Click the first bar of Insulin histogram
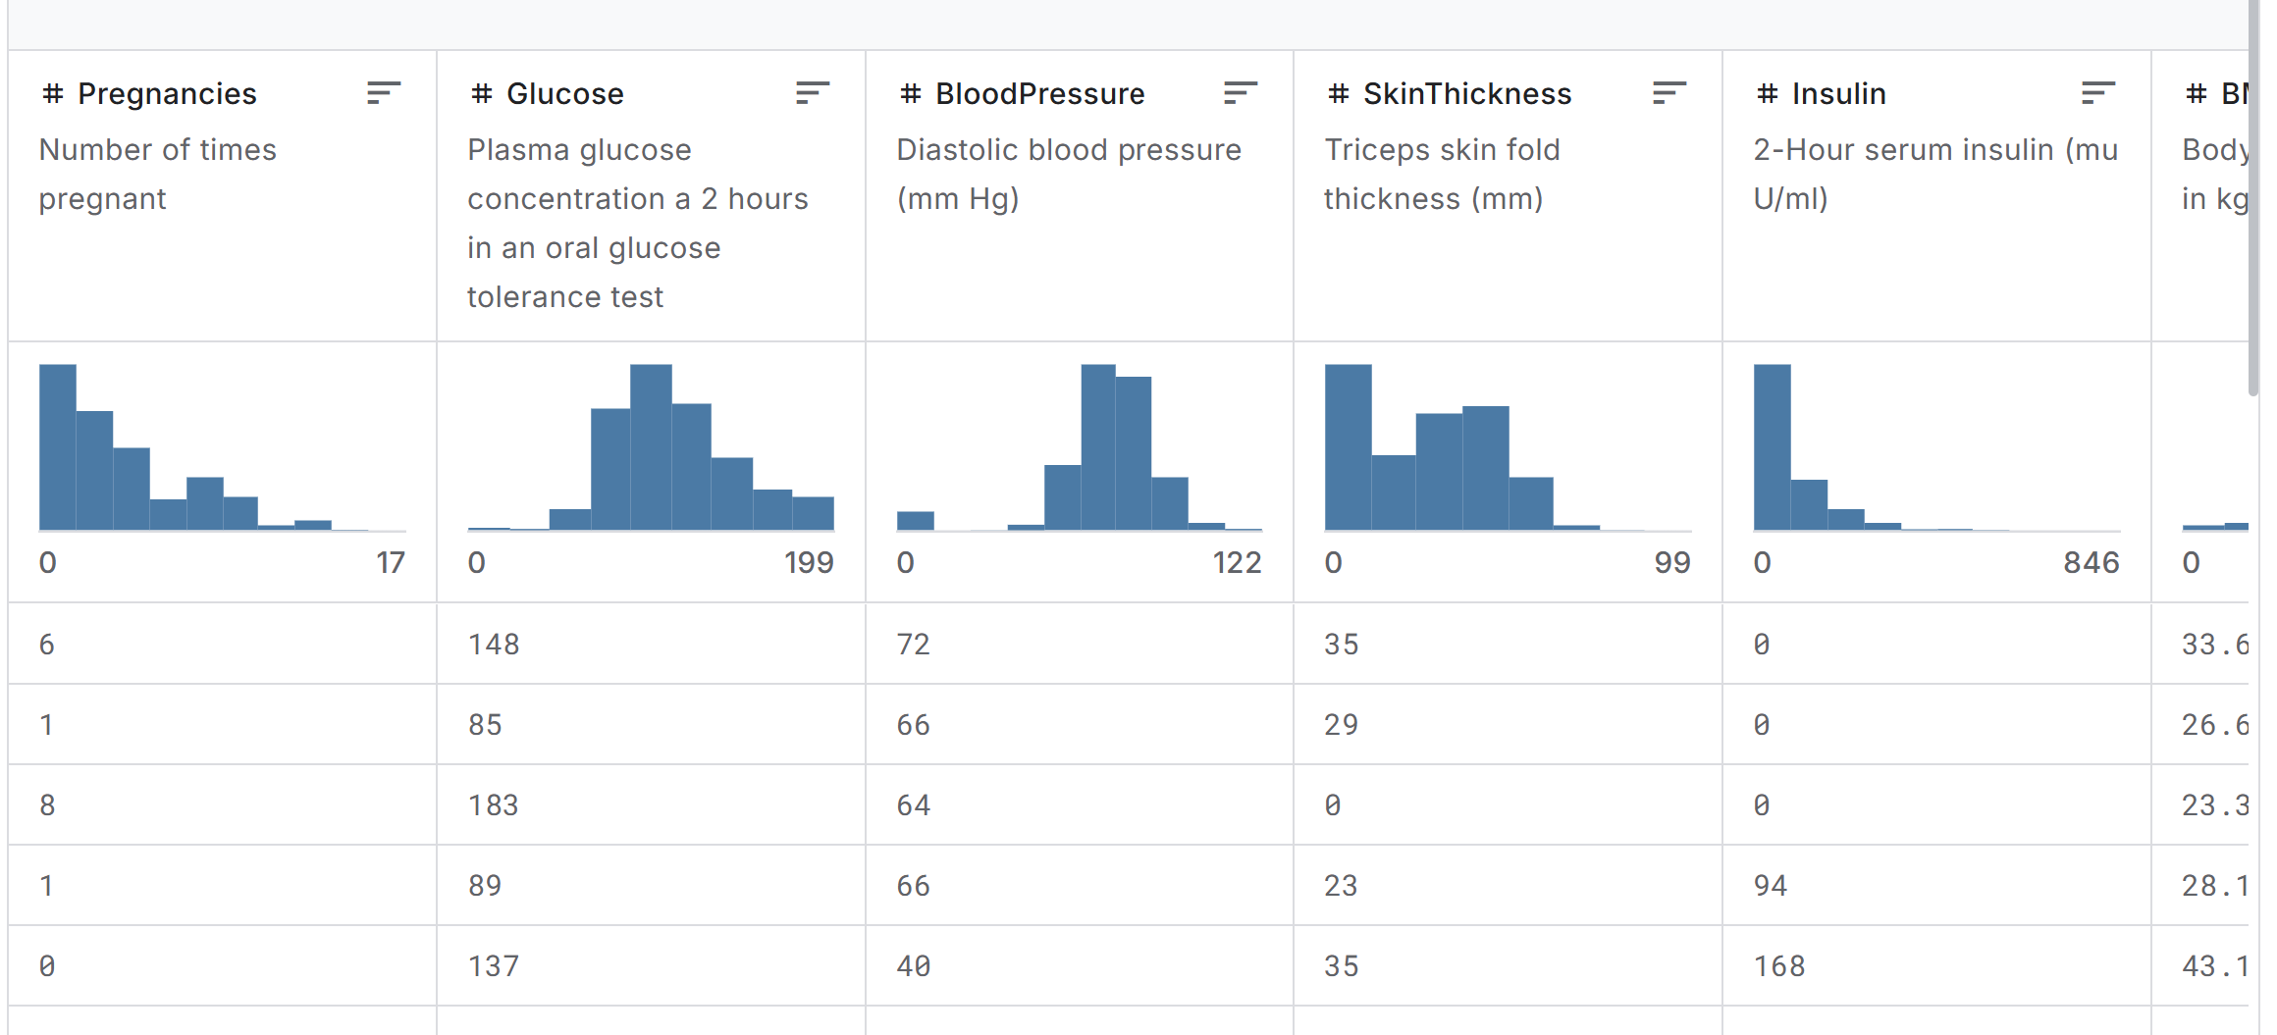This screenshot has height=1035, width=2277. (1772, 447)
